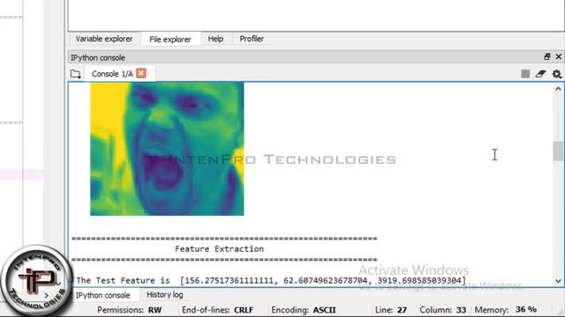Viewport: 565px width, 317px height.
Task: Switch to the Profiler tab
Action: pyautogui.click(x=252, y=39)
